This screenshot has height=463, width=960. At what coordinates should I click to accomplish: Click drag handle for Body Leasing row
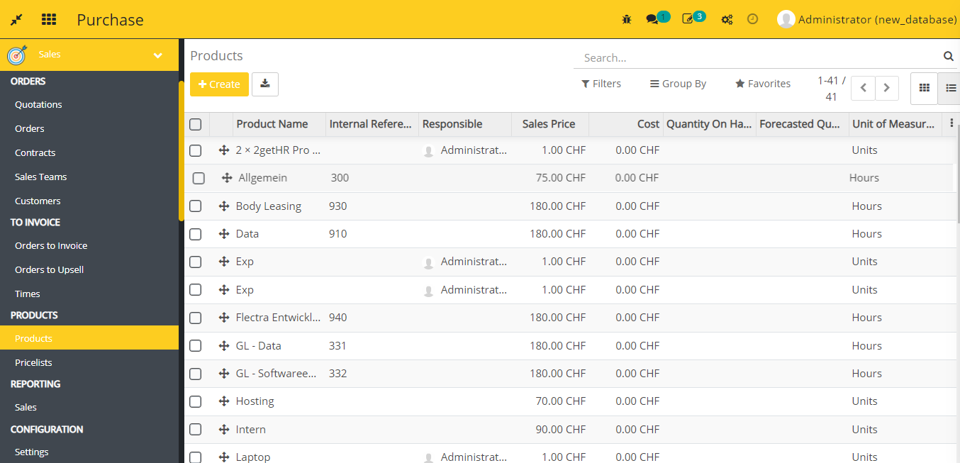coord(224,206)
